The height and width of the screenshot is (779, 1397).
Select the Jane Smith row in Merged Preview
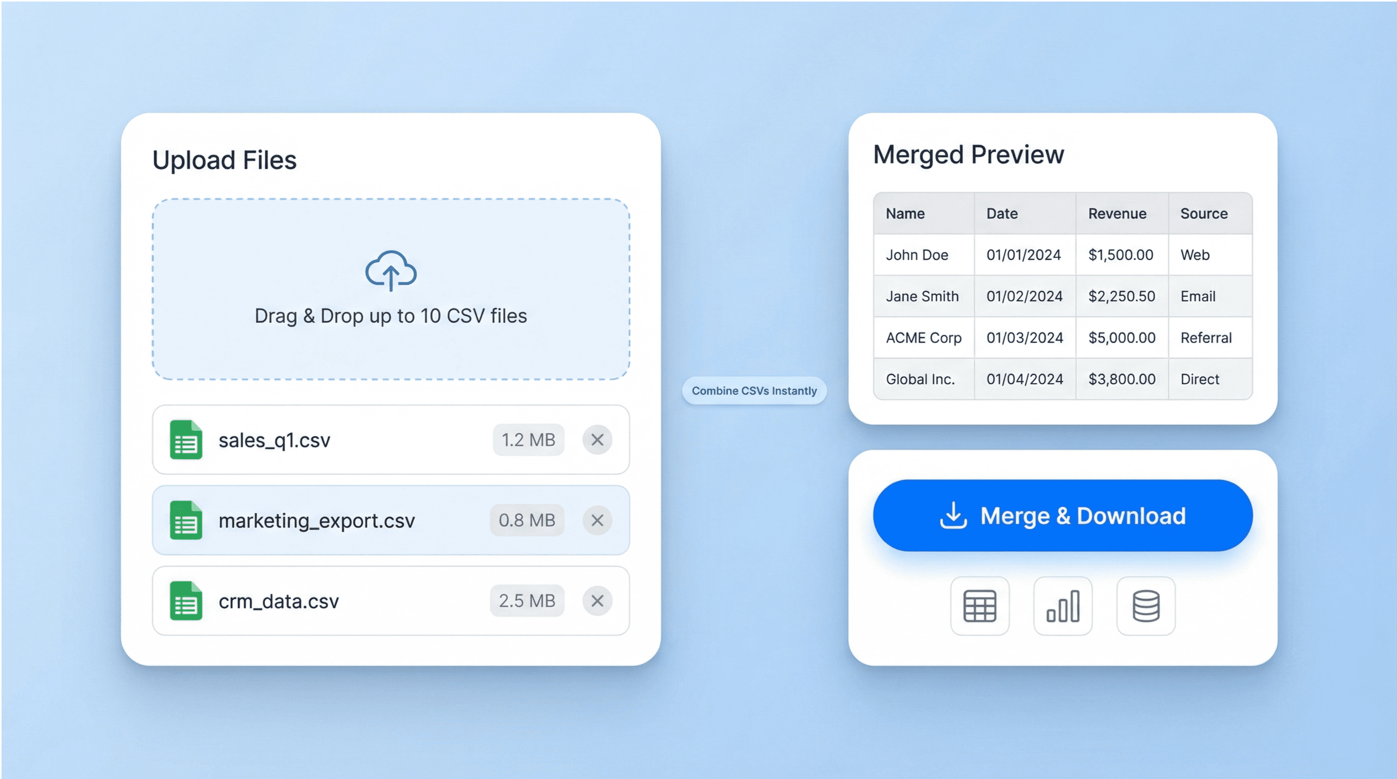point(1063,296)
